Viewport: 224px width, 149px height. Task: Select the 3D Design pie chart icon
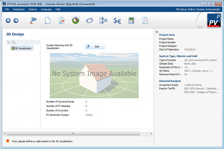76,20
